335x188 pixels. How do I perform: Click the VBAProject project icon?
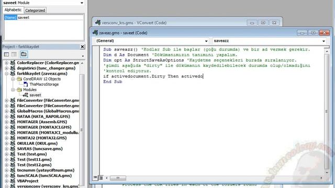13,181
